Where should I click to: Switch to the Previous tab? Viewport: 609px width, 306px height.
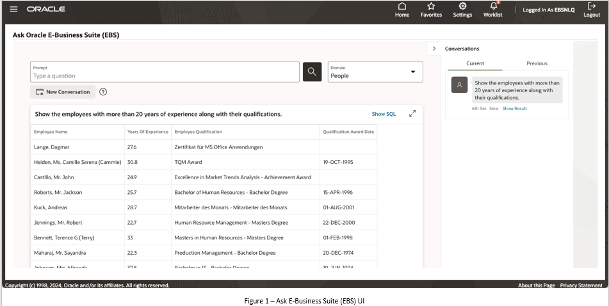(537, 63)
